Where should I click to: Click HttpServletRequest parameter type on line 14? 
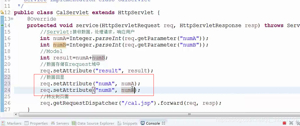point(131,25)
